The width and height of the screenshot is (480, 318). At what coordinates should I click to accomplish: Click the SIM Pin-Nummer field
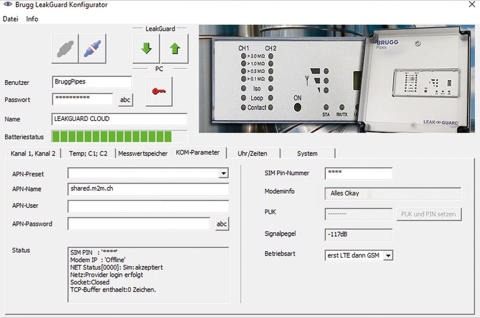(x=359, y=173)
